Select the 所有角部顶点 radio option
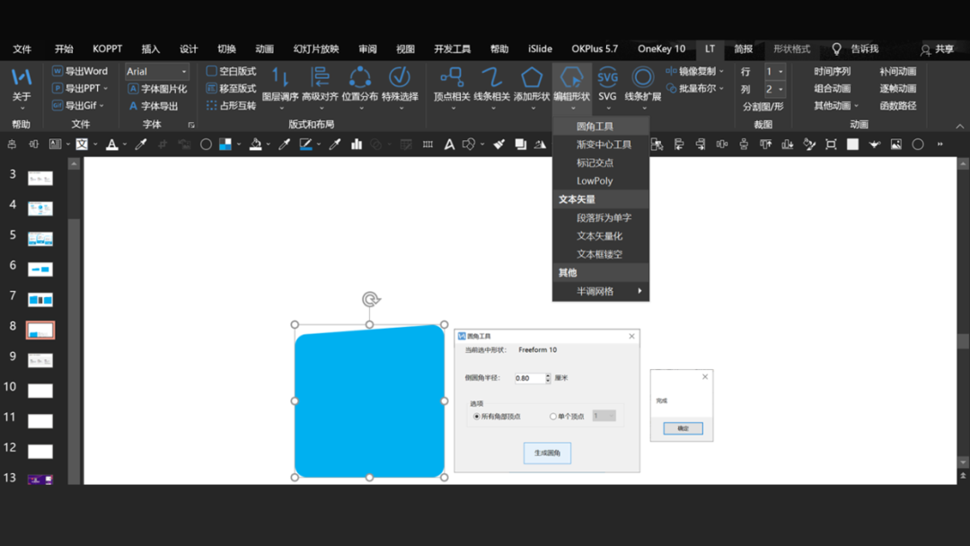The height and width of the screenshot is (546, 970). pos(476,416)
